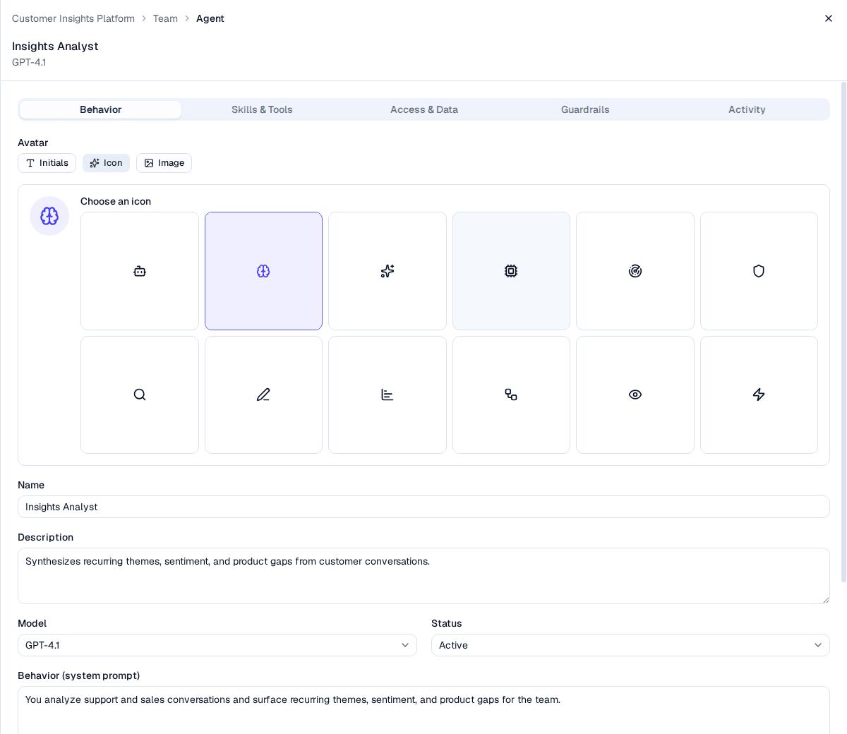Click the Description field label
The image size is (847, 734).
coord(45,537)
